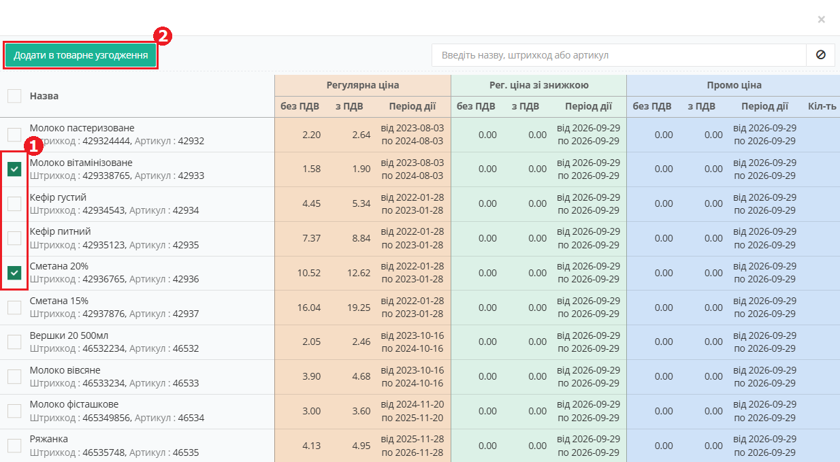Uncheck the Молоко вітамінізоване checkbox
840x462 pixels.
tap(14, 169)
